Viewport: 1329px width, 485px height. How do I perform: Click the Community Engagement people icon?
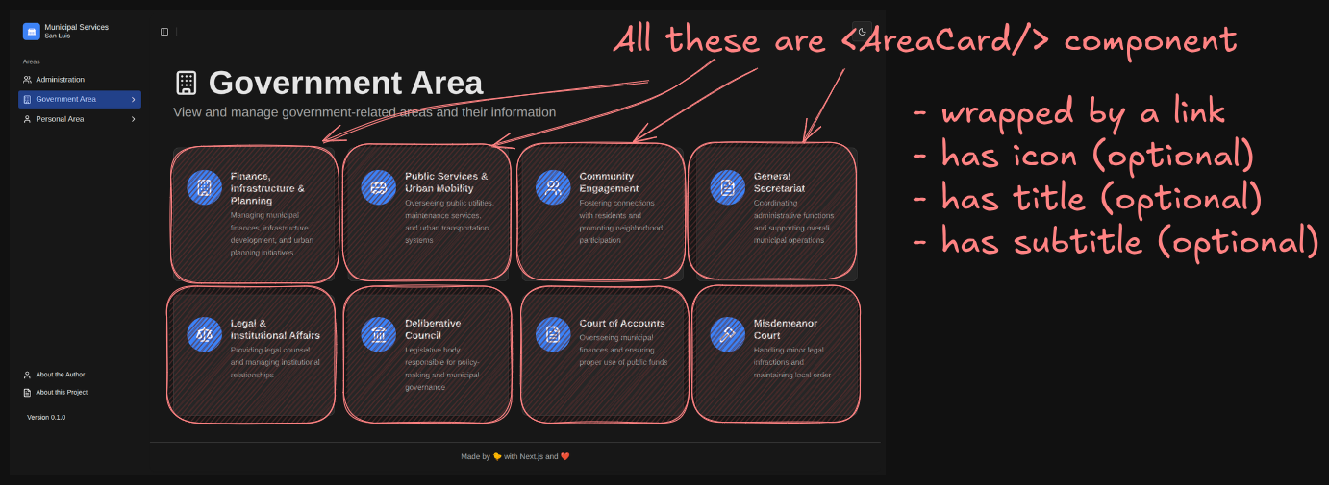(x=553, y=187)
